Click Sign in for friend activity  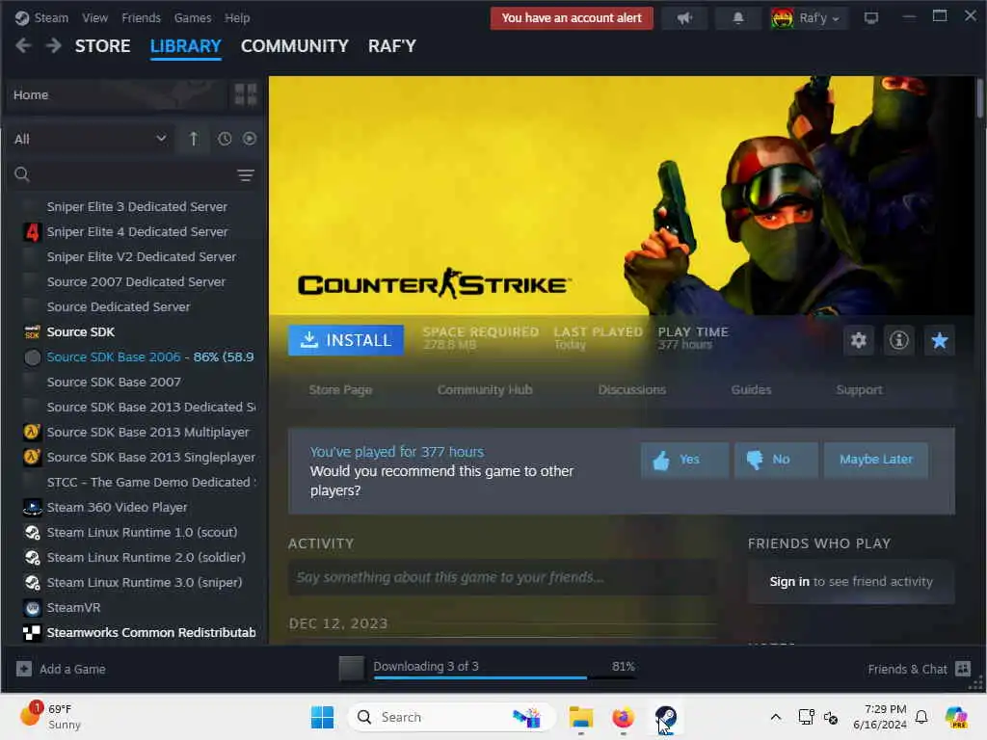click(789, 581)
